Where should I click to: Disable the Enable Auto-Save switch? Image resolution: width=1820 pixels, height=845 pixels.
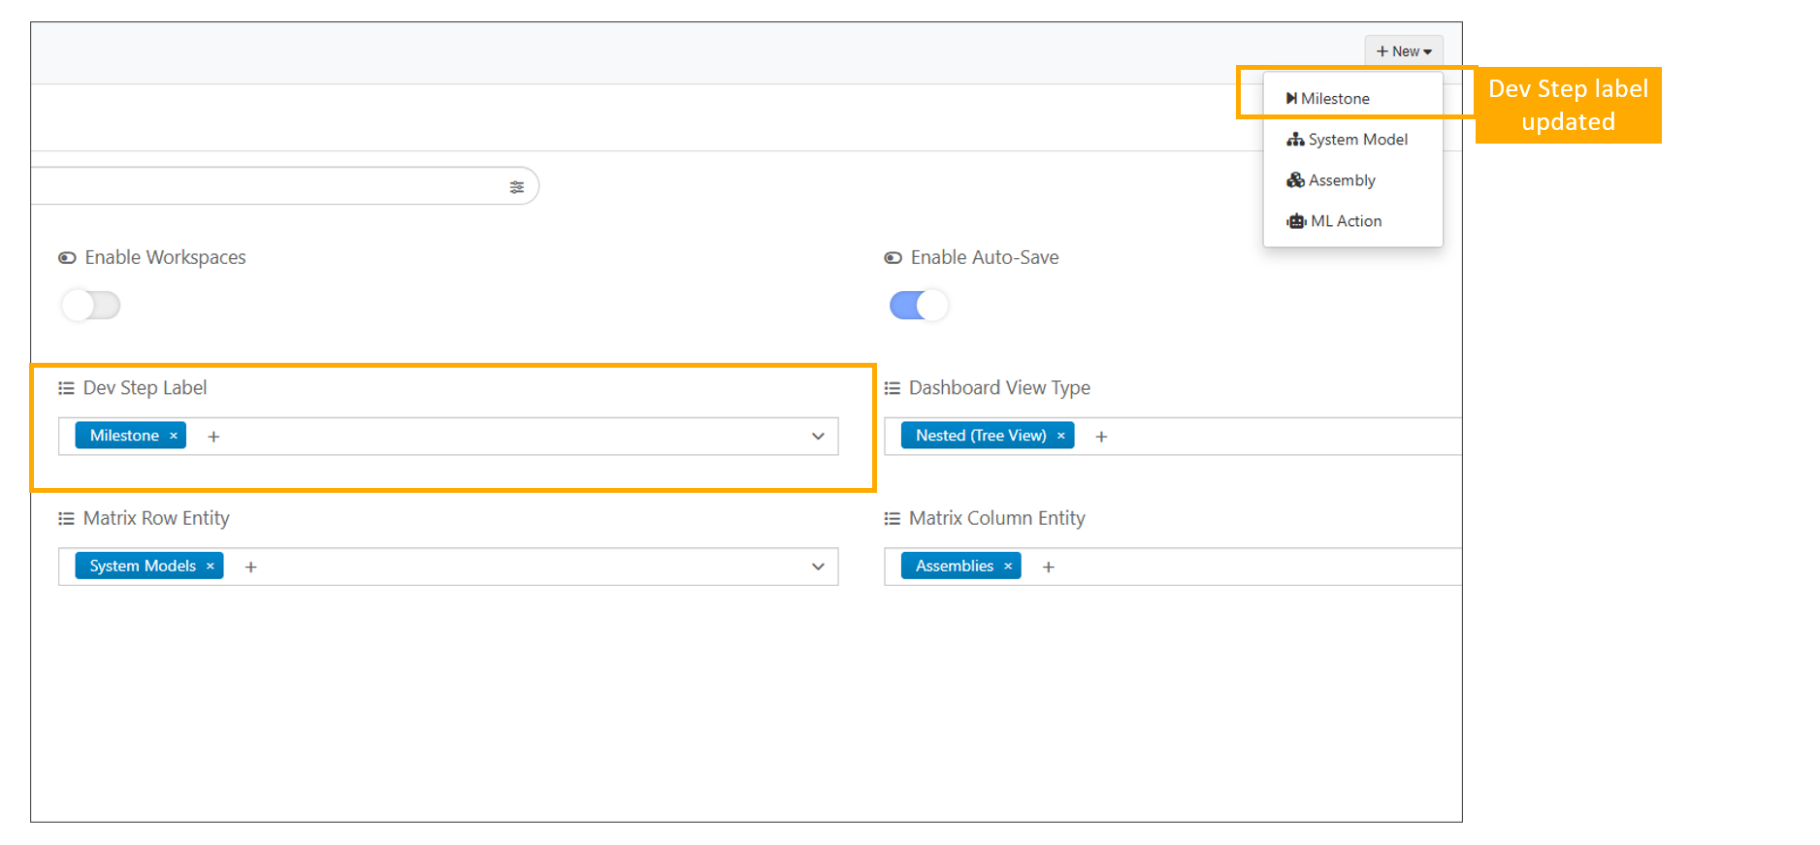tap(918, 306)
